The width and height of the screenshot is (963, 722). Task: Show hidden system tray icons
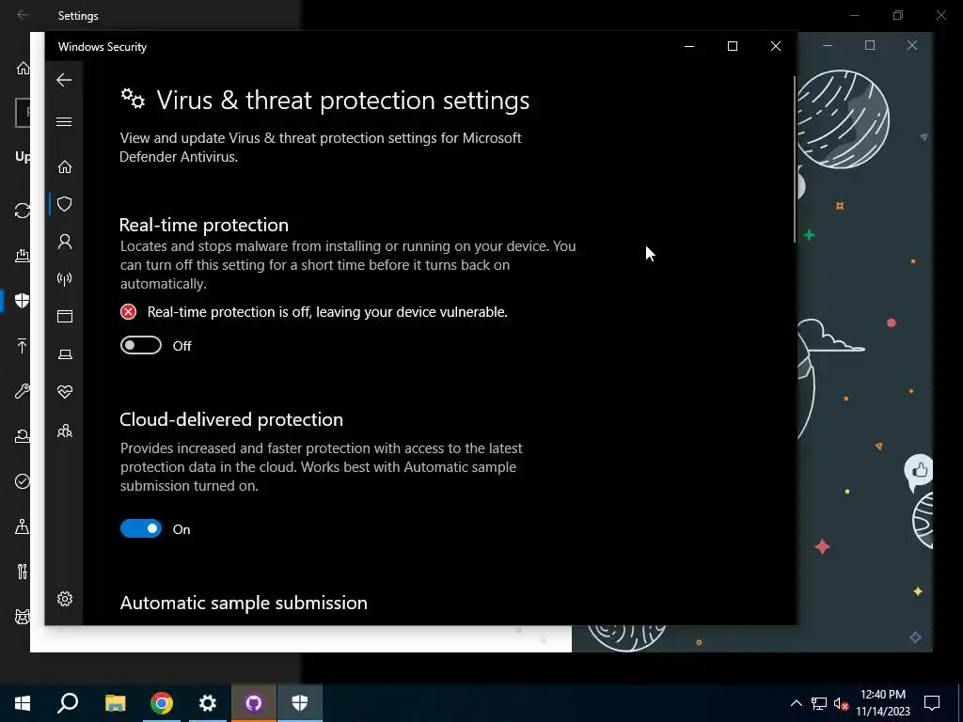pyautogui.click(x=796, y=703)
